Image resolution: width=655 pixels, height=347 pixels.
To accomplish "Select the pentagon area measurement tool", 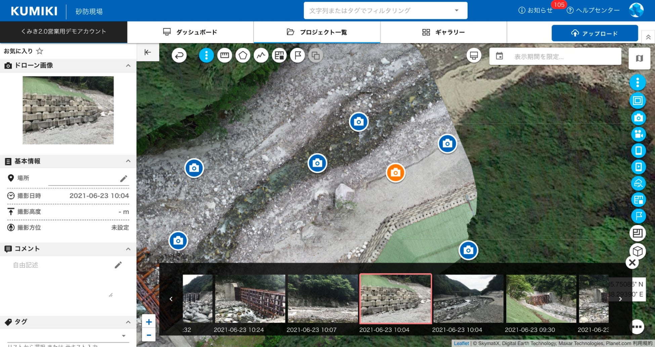I will click(243, 55).
